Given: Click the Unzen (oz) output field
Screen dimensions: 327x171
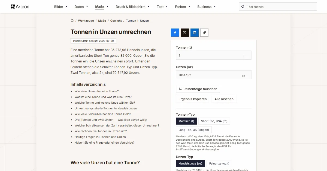Looking at the screenshot, I should (214, 75).
